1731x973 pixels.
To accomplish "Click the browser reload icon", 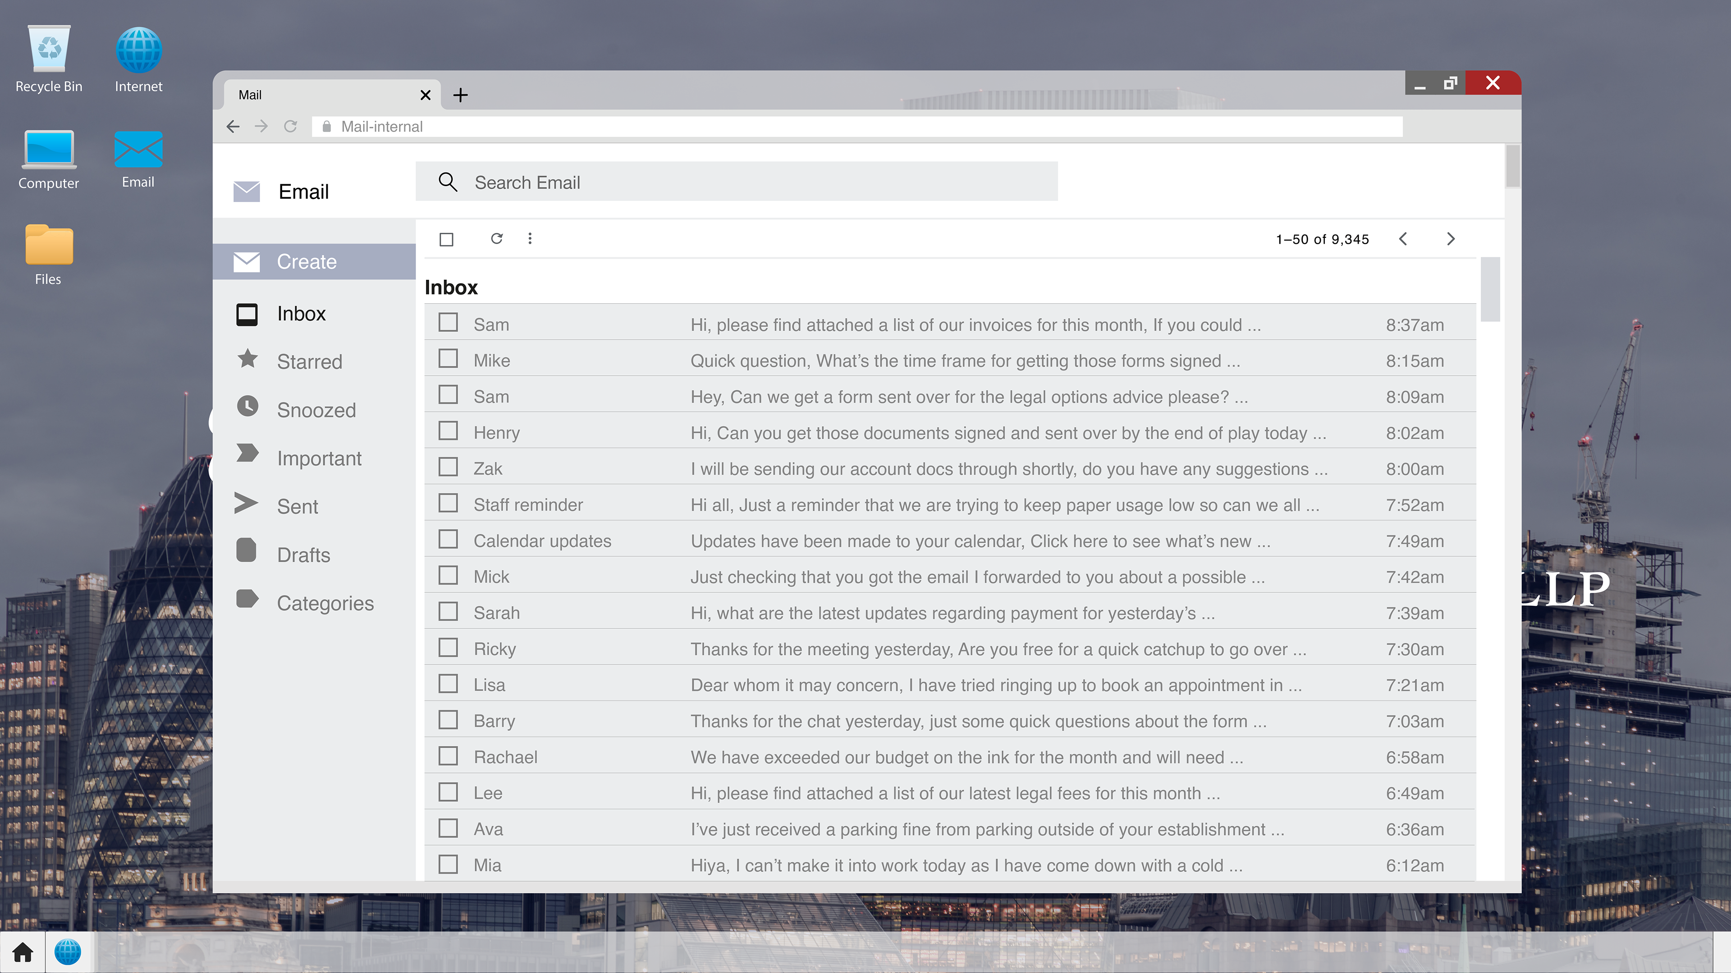I will click(x=290, y=126).
